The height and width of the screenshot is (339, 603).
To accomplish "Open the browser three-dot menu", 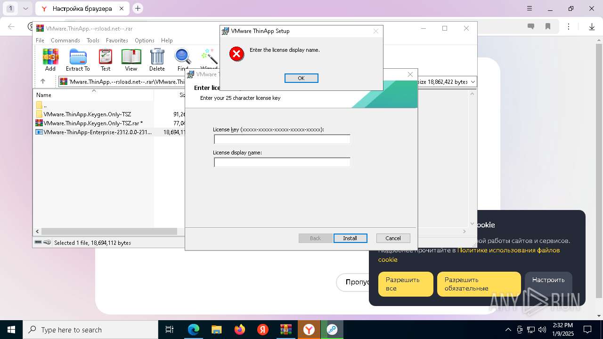I will pos(569,27).
